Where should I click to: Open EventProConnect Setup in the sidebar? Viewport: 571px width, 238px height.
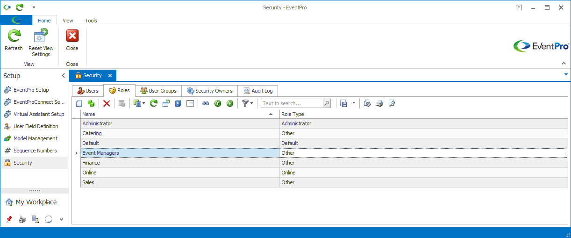click(35, 102)
